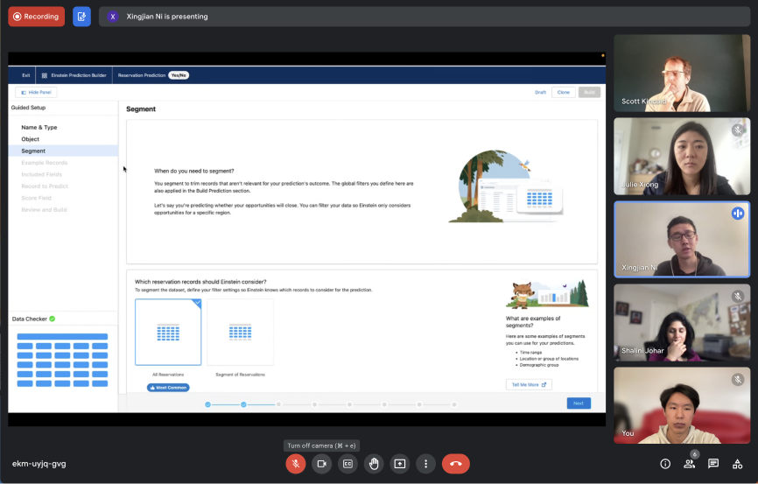The width and height of the screenshot is (758, 484).
Task: Click Einstein Prediction Builder header icon
Action: 45,75
